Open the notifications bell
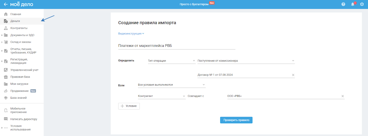This screenshot has height=136, width=368. pyautogui.click(x=353, y=4)
